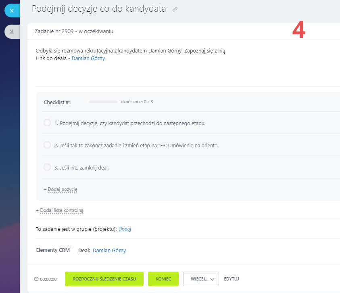Open Damian Górny deal link in description
Viewport: 340px width, 293px height.
tap(88, 58)
